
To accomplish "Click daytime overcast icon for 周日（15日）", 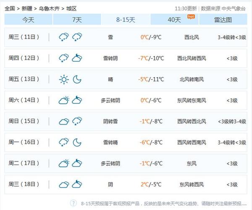I will (x=64, y=121).
